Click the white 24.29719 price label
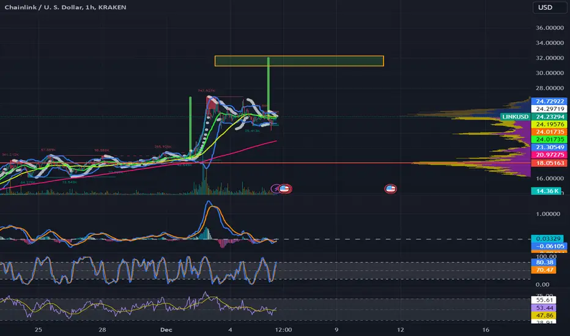Screen dimensions: 570x336 [x=549, y=109]
